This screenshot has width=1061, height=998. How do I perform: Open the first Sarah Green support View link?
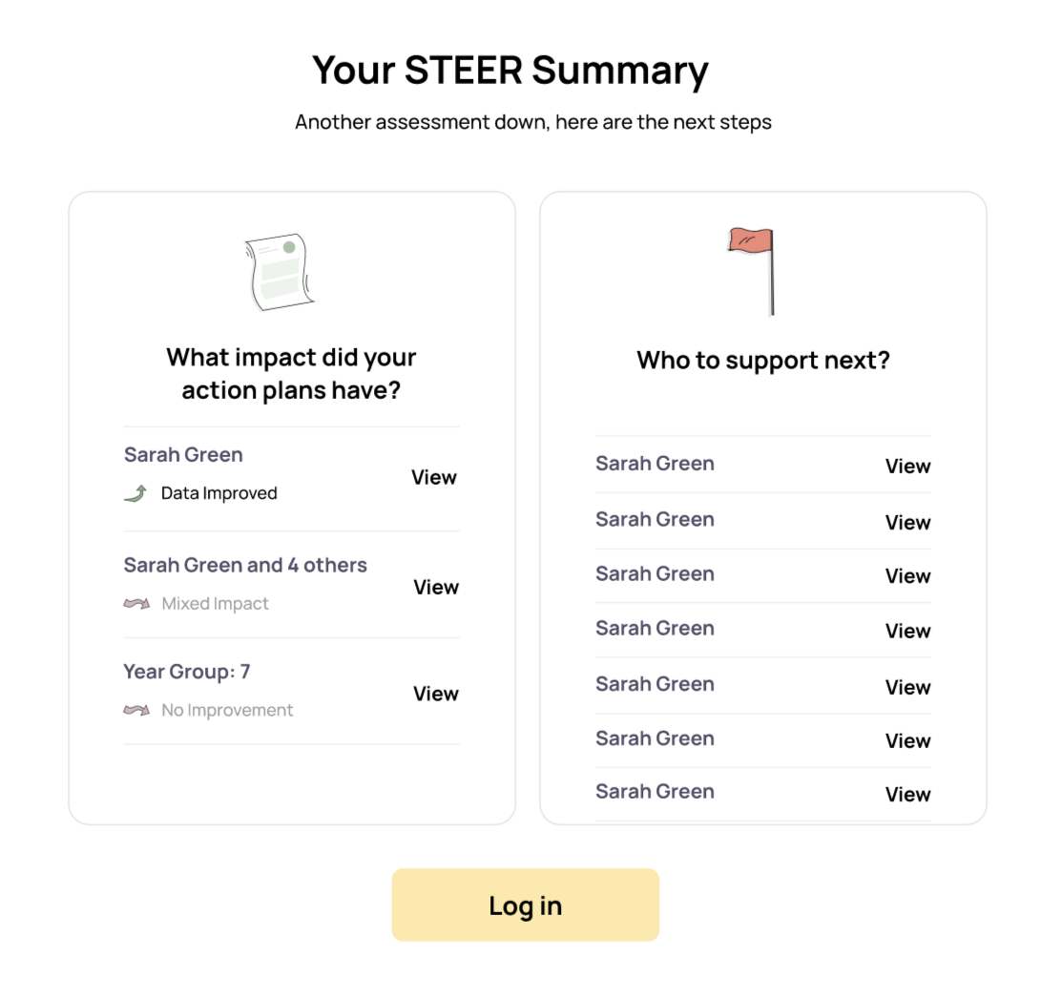click(908, 467)
